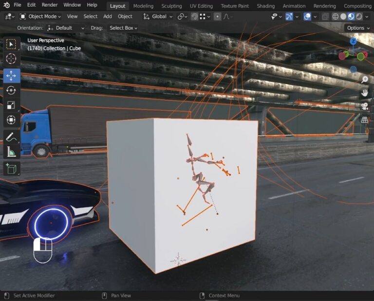Click the blue Z axis gizmo ball
The image size is (374, 301).
pos(353,41)
